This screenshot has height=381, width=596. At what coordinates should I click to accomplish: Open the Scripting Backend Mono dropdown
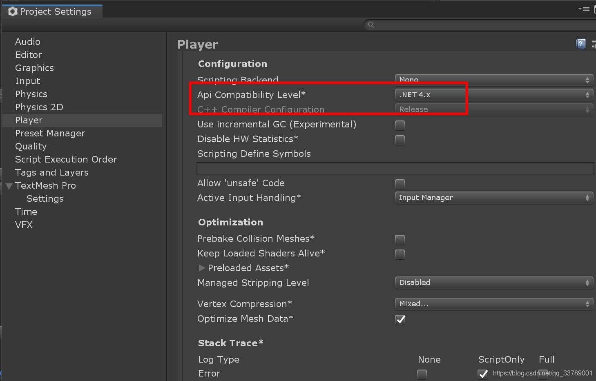pos(493,80)
